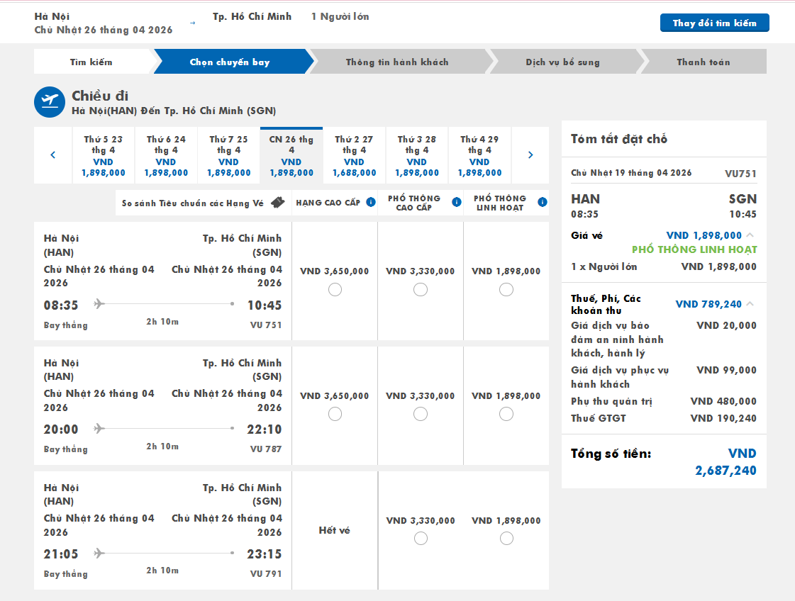Select VND 3,330,000 fare for flight VU 791
This screenshot has width=795, height=601.
421,539
